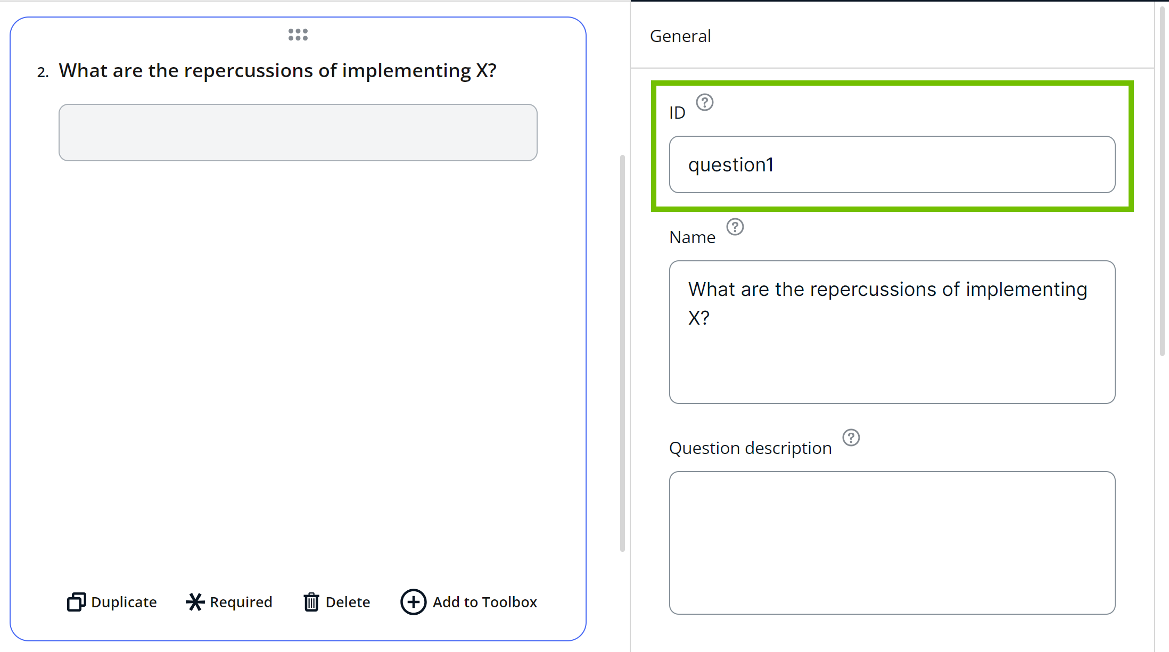1169x652 pixels.
Task: Open help icon beside Question description
Action: point(851,438)
